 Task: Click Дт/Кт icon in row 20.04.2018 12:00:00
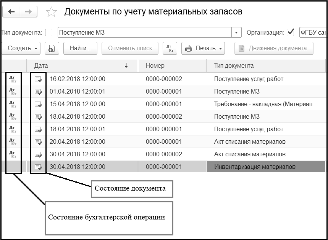[13, 141]
